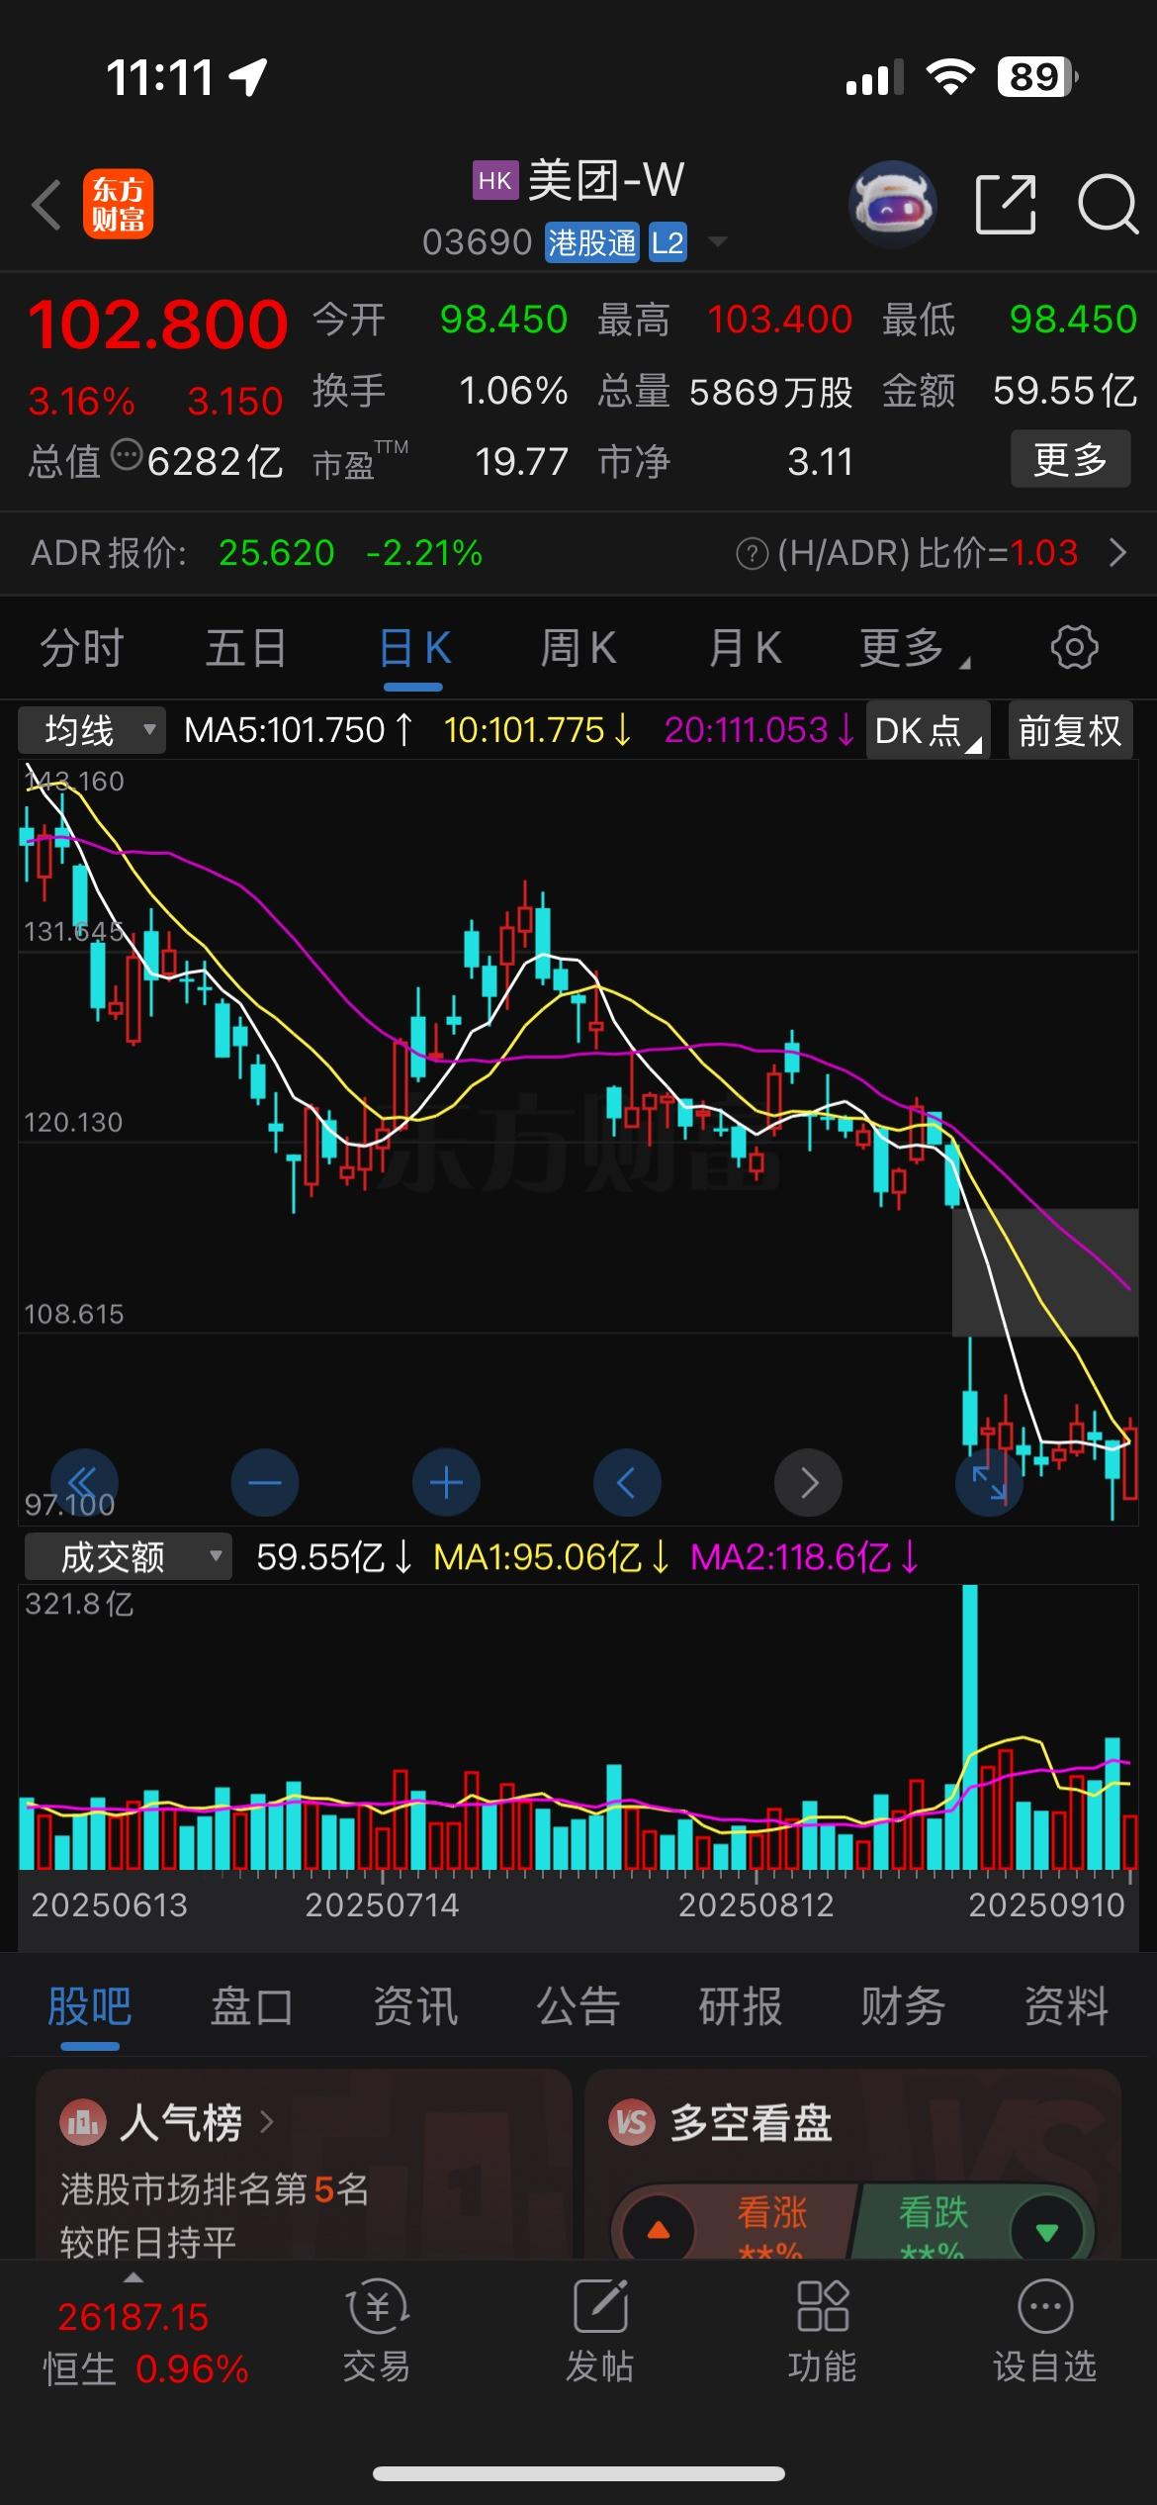Open the 功能 functions icon
Screen dimensions: 1157x2505
coord(823,2305)
